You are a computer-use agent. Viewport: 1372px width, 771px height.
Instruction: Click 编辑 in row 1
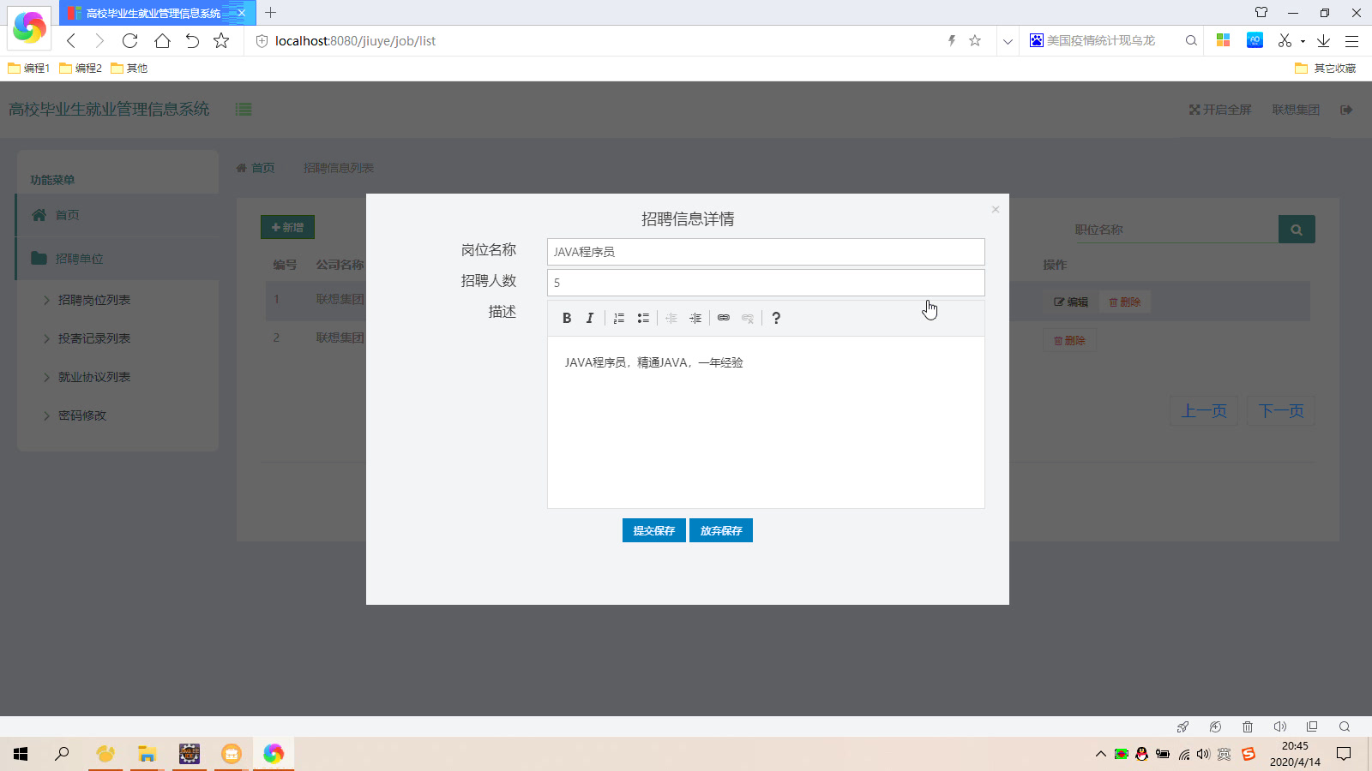tap(1071, 302)
